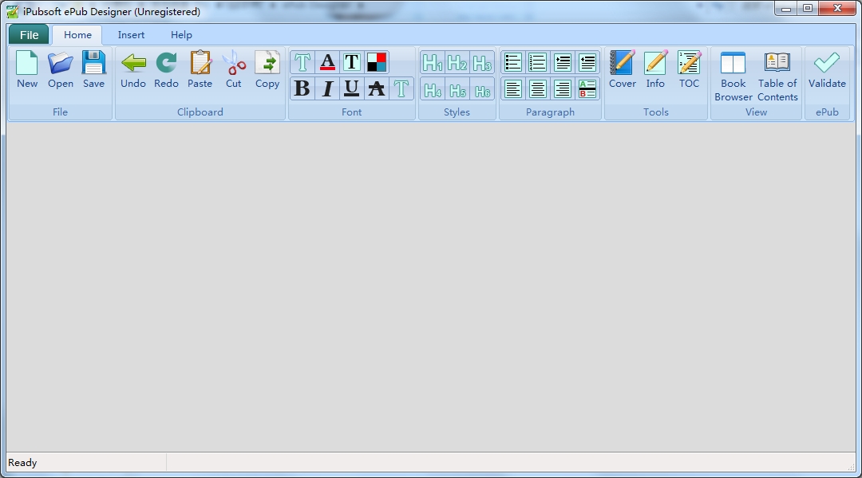
Task: Pick font color with the red-underlined A icon
Action: (x=328, y=62)
